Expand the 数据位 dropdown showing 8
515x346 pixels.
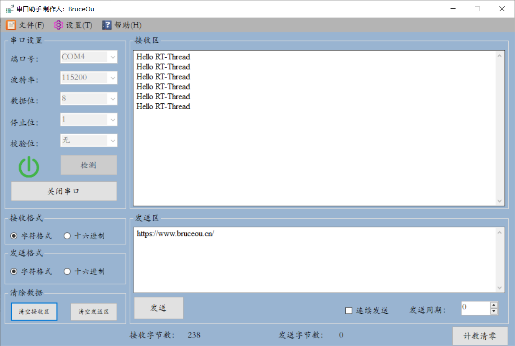(113, 99)
